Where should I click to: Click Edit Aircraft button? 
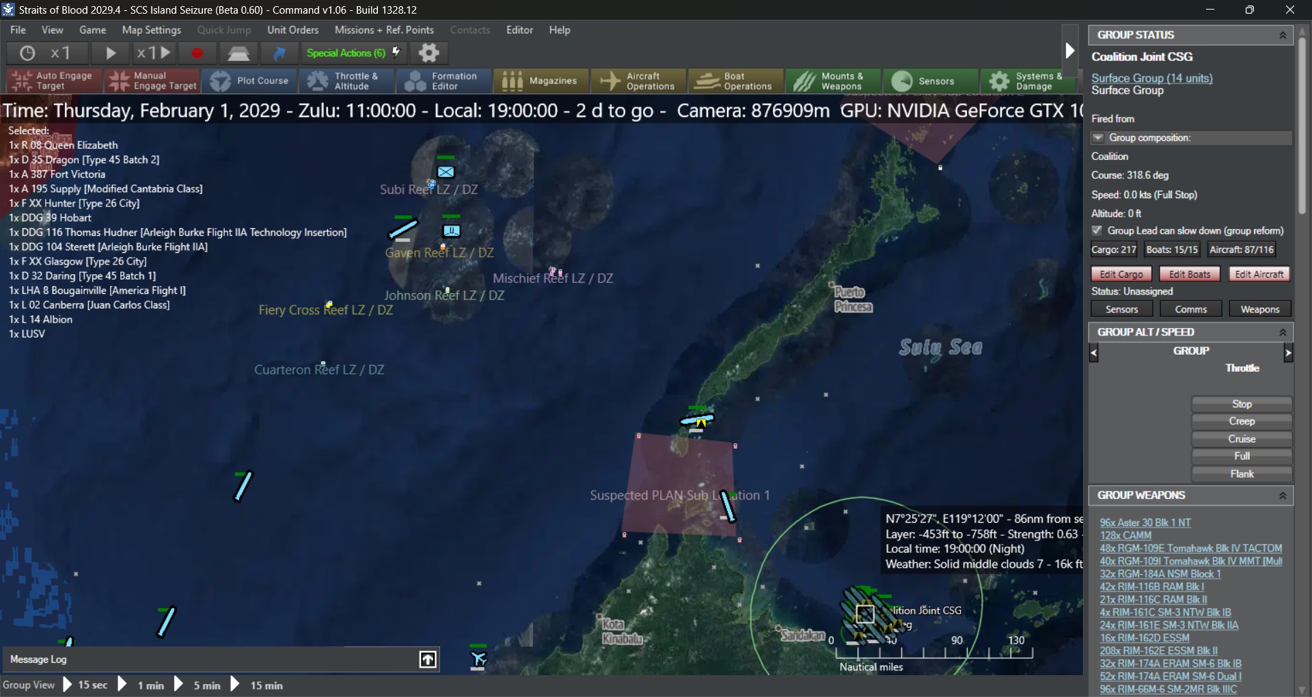click(1259, 274)
